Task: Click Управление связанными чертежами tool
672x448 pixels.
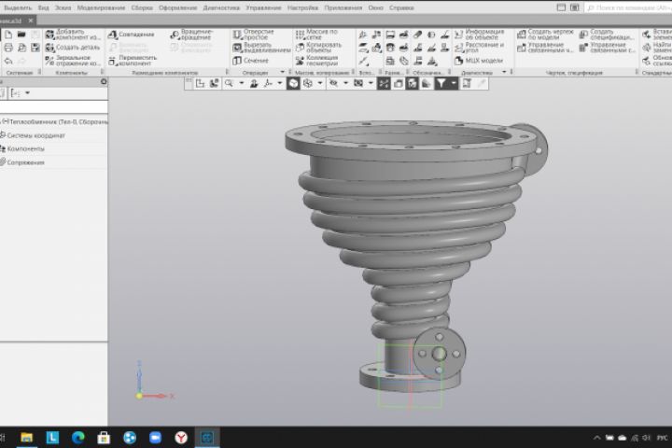Action: (x=545, y=48)
